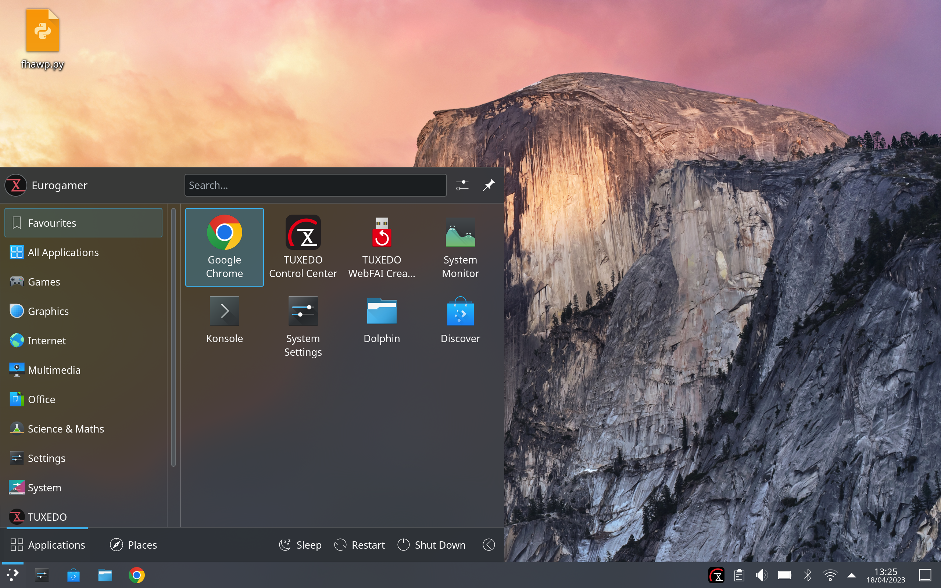Click the Sleep button
This screenshot has width=941, height=588.
(x=300, y=545)
